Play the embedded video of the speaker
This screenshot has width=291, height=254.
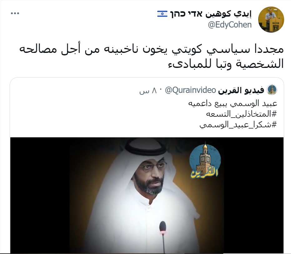pos(147,195)
